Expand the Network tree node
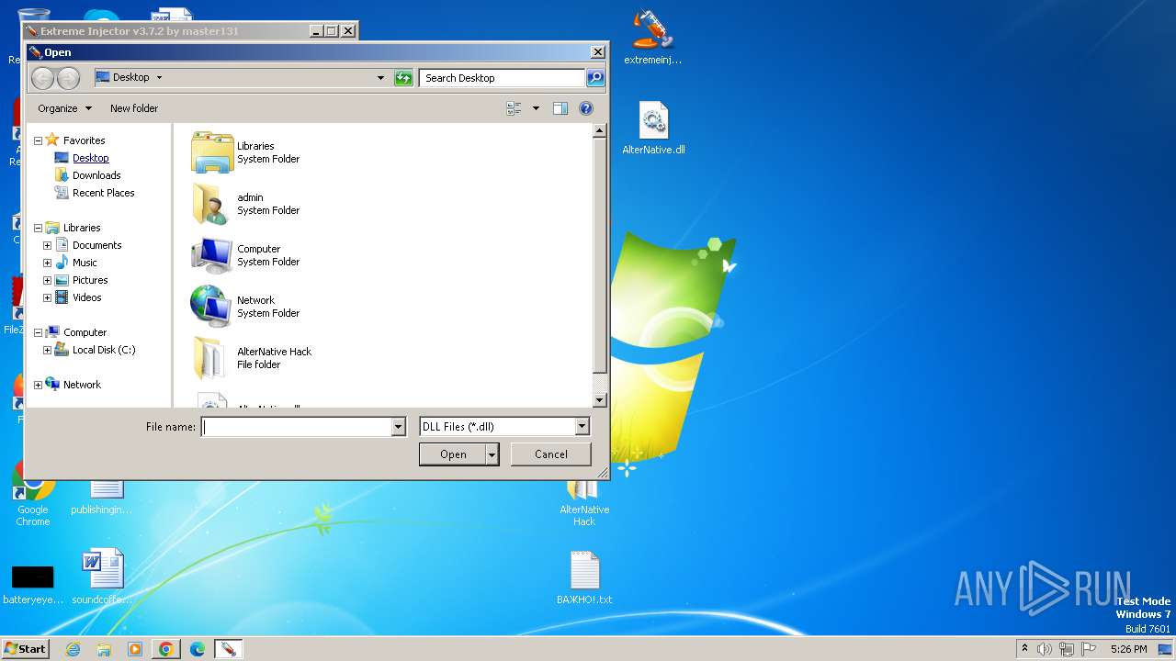 point(38,385)
